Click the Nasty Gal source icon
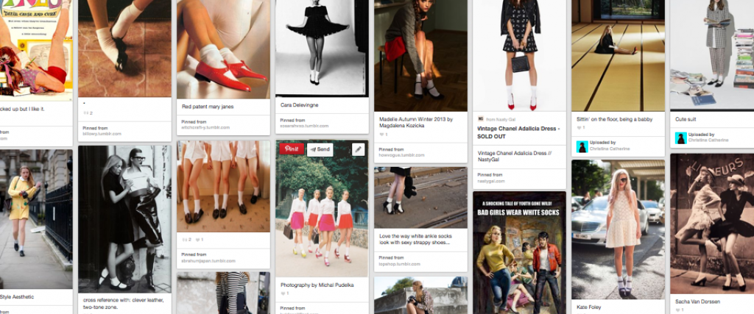The width and height of the screenshot is (754, 314). 480,118
